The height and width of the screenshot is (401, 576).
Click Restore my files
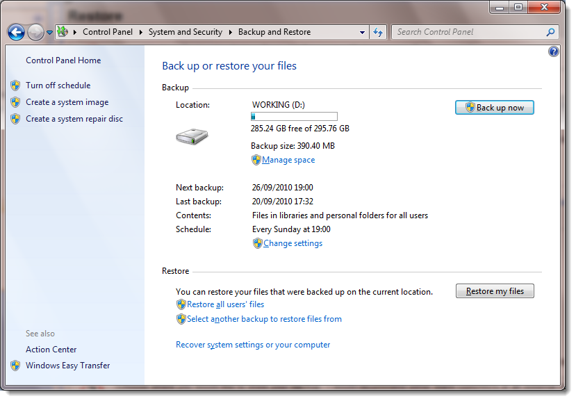pyautogui.click(x=494, y=290)
